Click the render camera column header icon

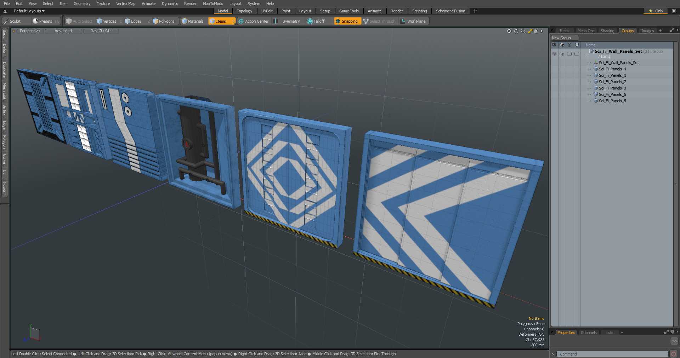click(562, 45)
